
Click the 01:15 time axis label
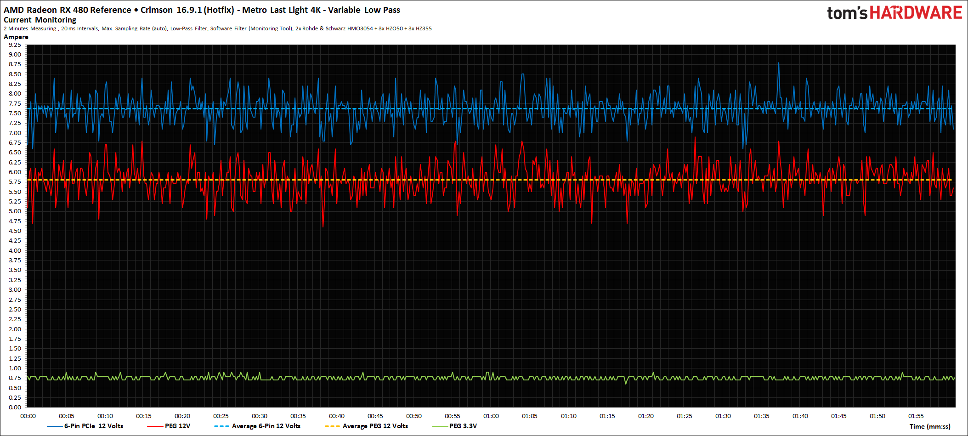pyautogui.click(x=607, y=416)
